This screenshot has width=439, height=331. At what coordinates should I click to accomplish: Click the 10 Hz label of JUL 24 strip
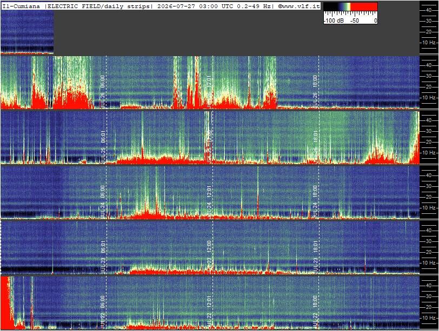429,208
